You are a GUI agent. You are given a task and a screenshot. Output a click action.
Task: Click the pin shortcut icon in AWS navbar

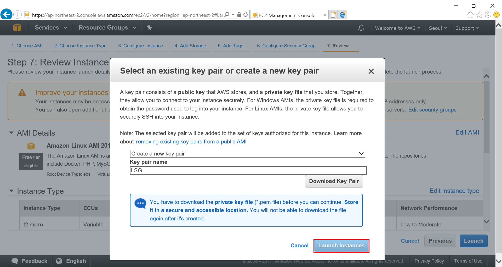tap(149, 27)
